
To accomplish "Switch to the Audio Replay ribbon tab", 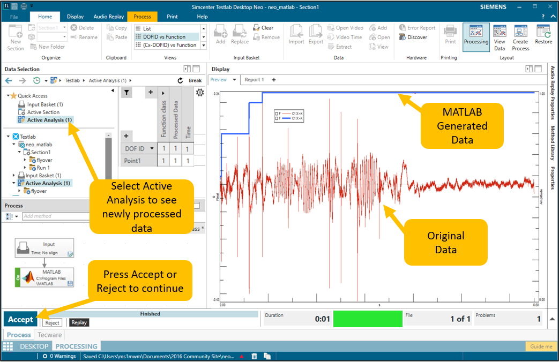I will click(109, 17).
